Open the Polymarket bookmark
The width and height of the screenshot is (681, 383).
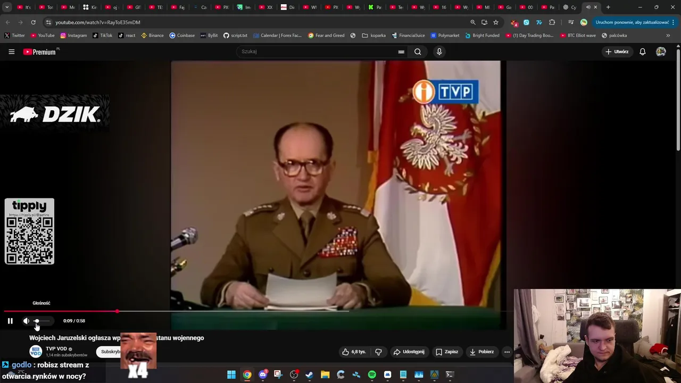point(445,36)
